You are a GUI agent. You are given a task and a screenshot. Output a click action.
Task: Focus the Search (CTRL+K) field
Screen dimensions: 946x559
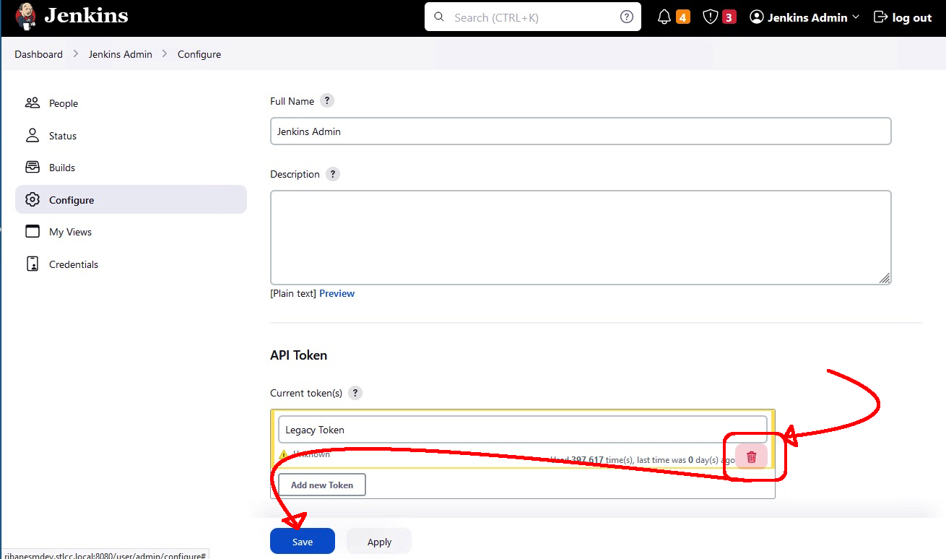tap(533, 17)
